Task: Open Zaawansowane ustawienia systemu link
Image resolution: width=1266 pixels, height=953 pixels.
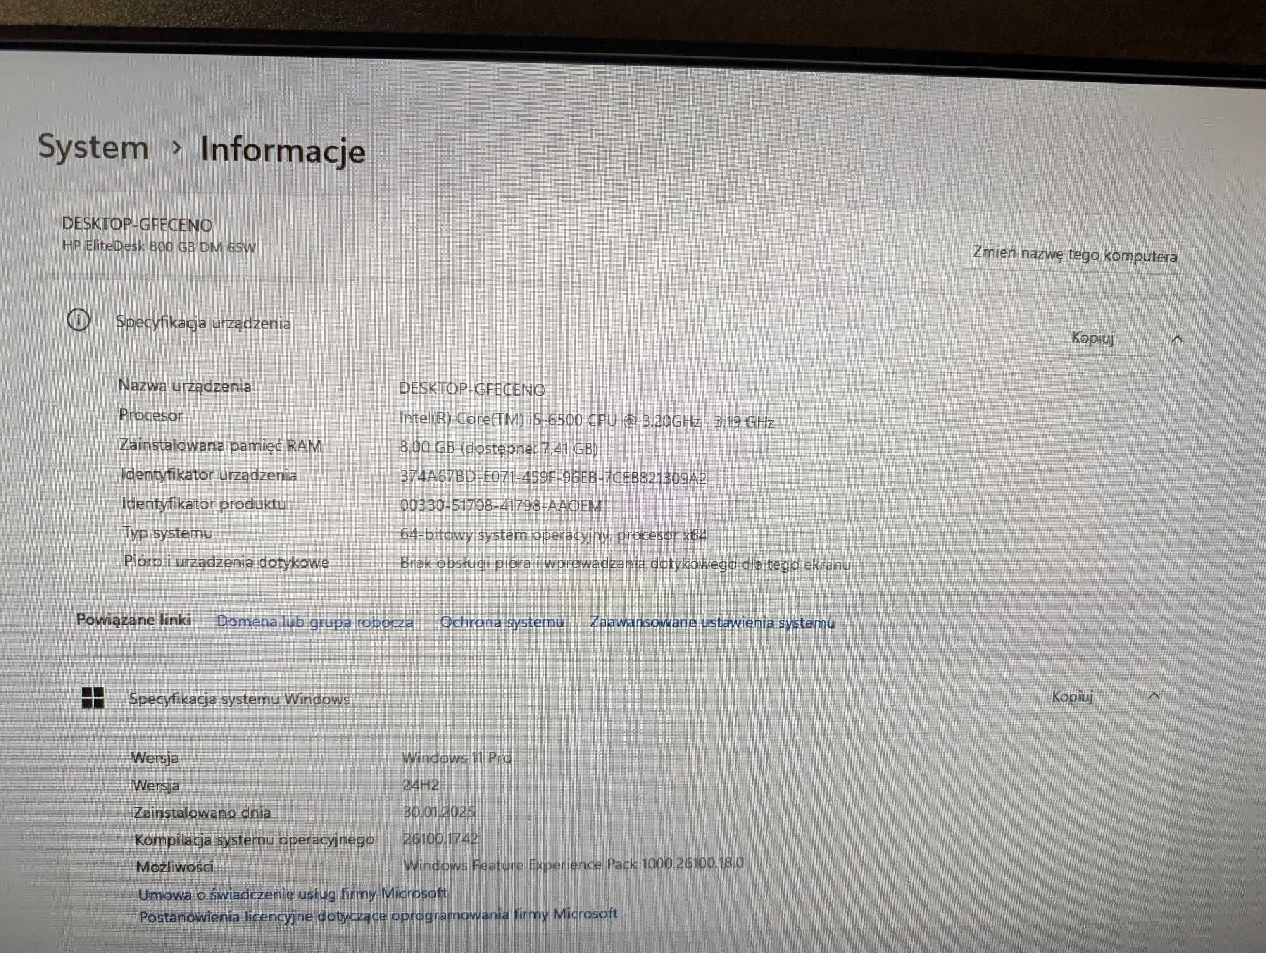Action: click(712, 622)
